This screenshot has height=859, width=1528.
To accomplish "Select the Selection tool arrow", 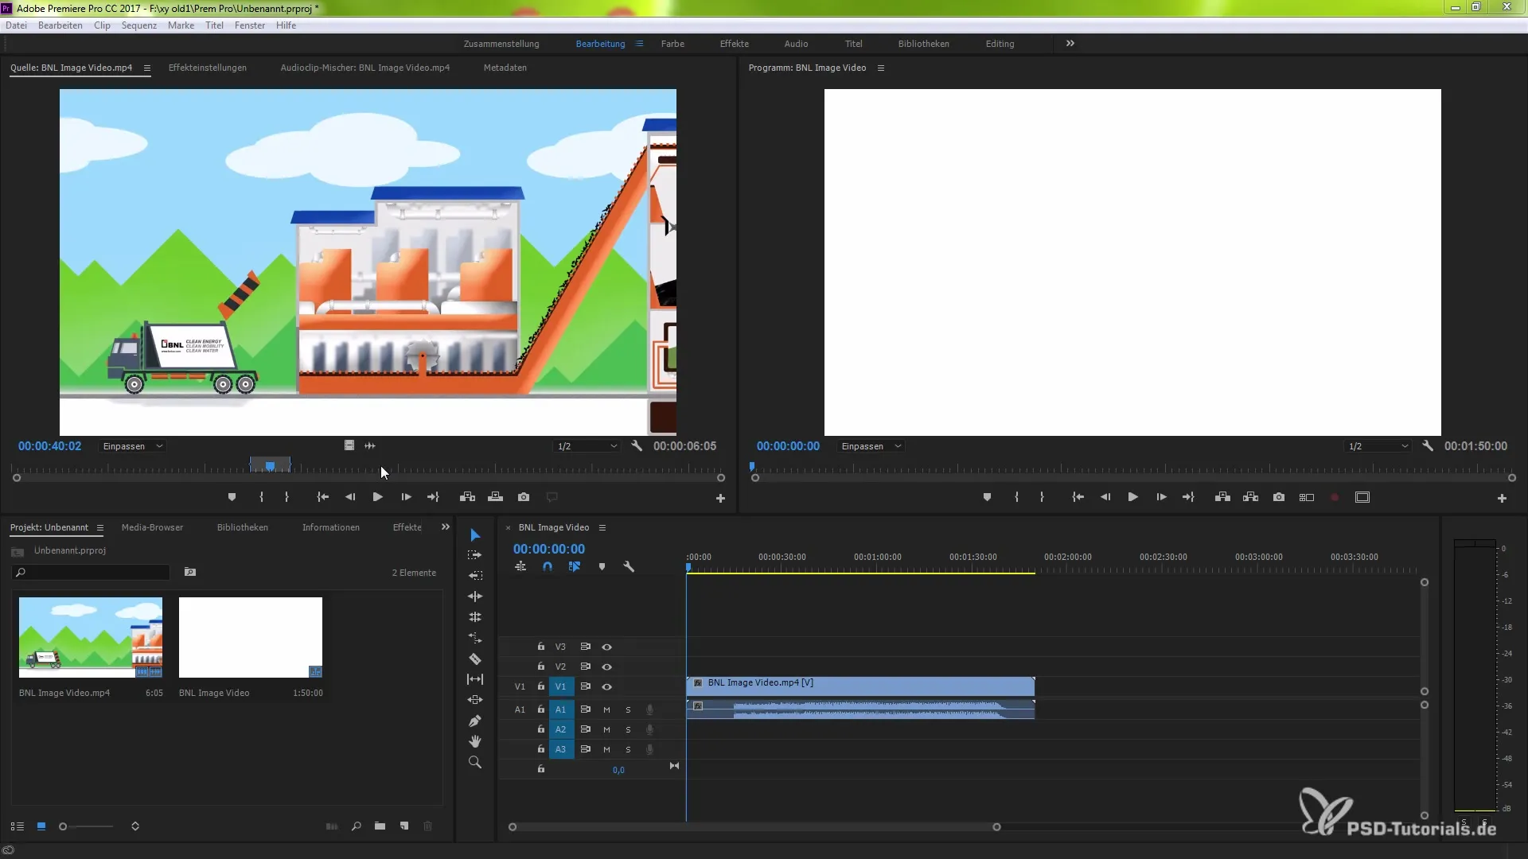I will click(475, 534).
